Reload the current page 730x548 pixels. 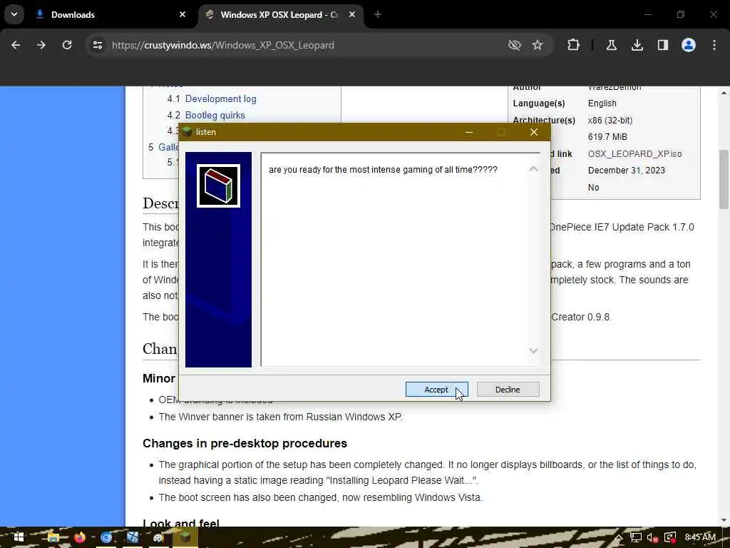coord(67,45)
